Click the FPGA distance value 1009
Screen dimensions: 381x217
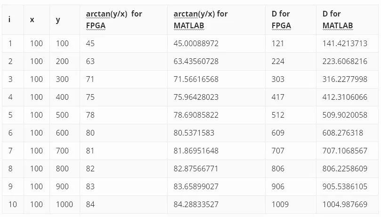pyautogui.click(x=280, y=204)
